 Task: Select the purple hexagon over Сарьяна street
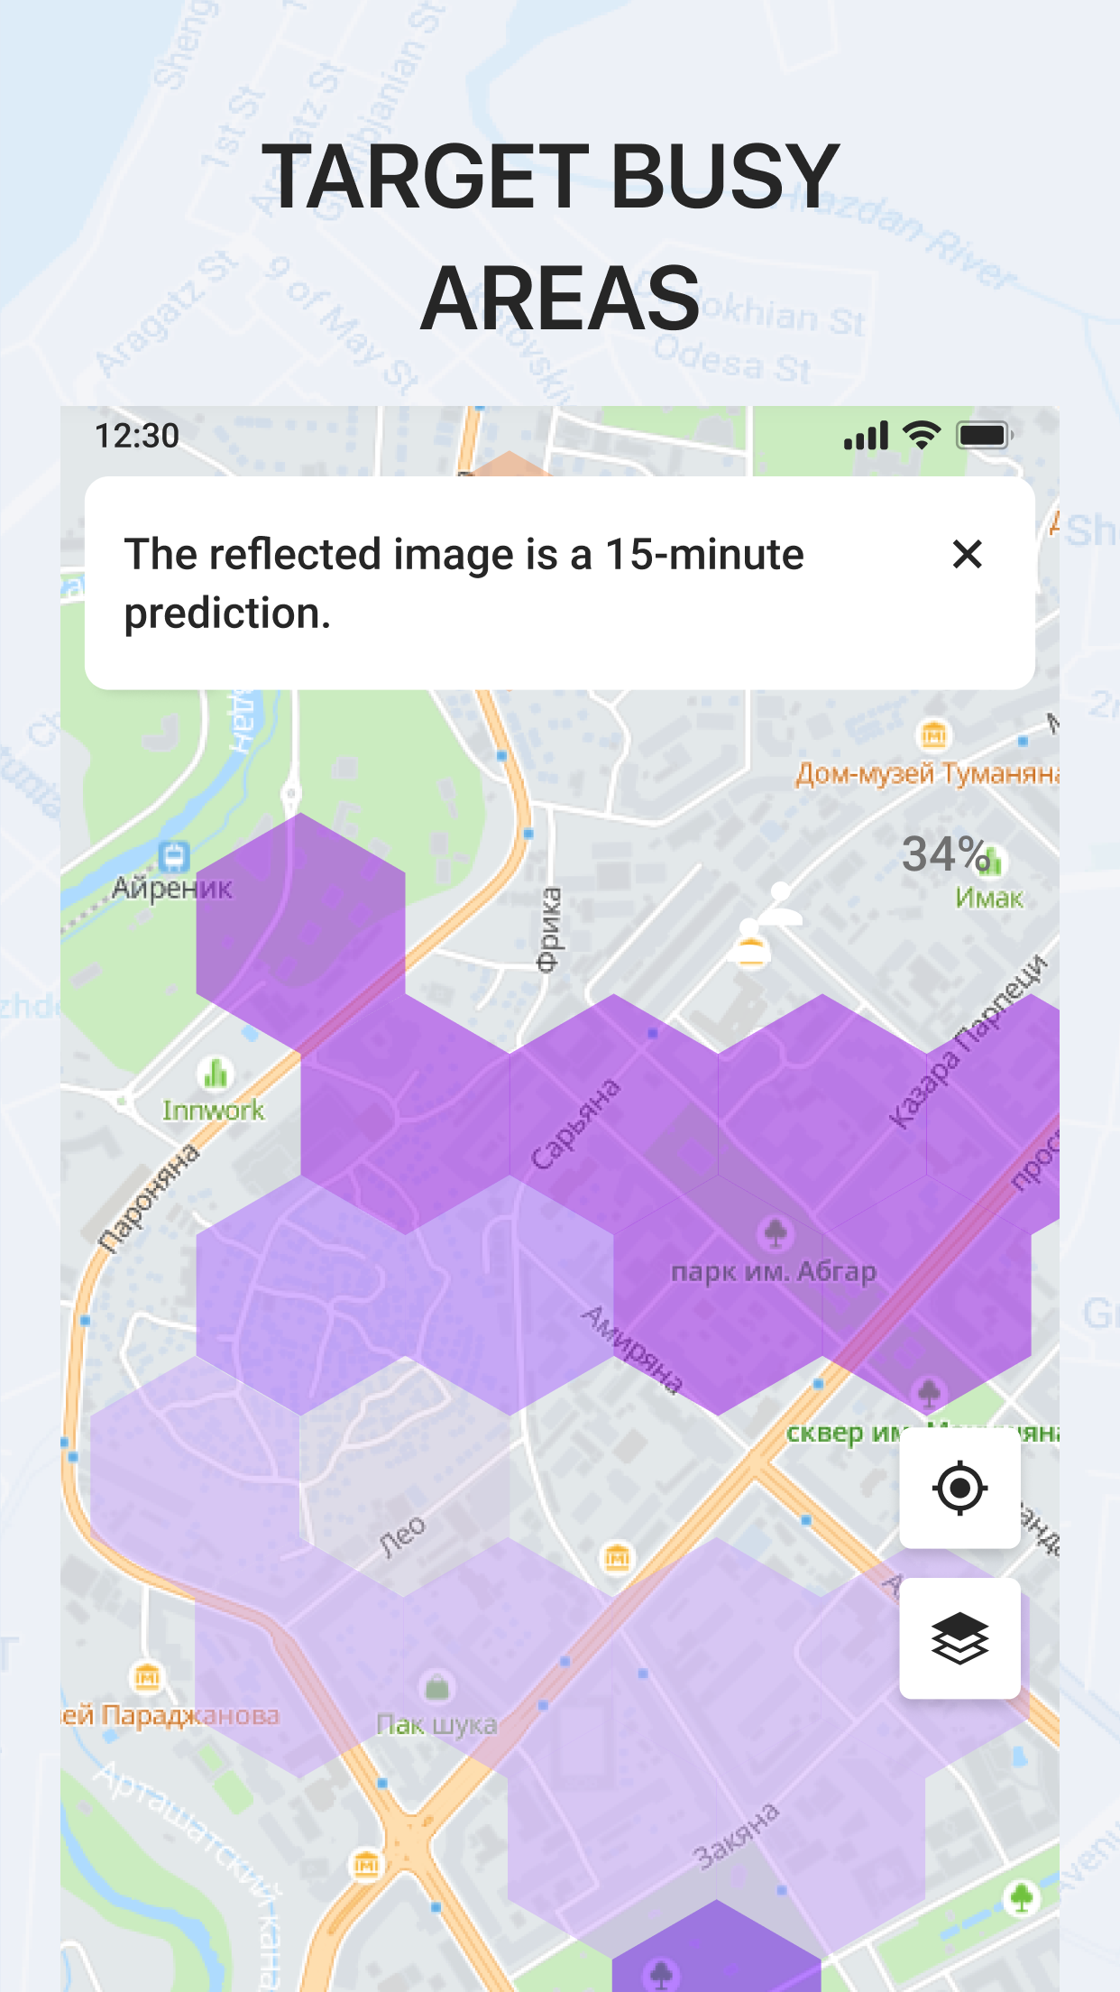pos(613,1114)
